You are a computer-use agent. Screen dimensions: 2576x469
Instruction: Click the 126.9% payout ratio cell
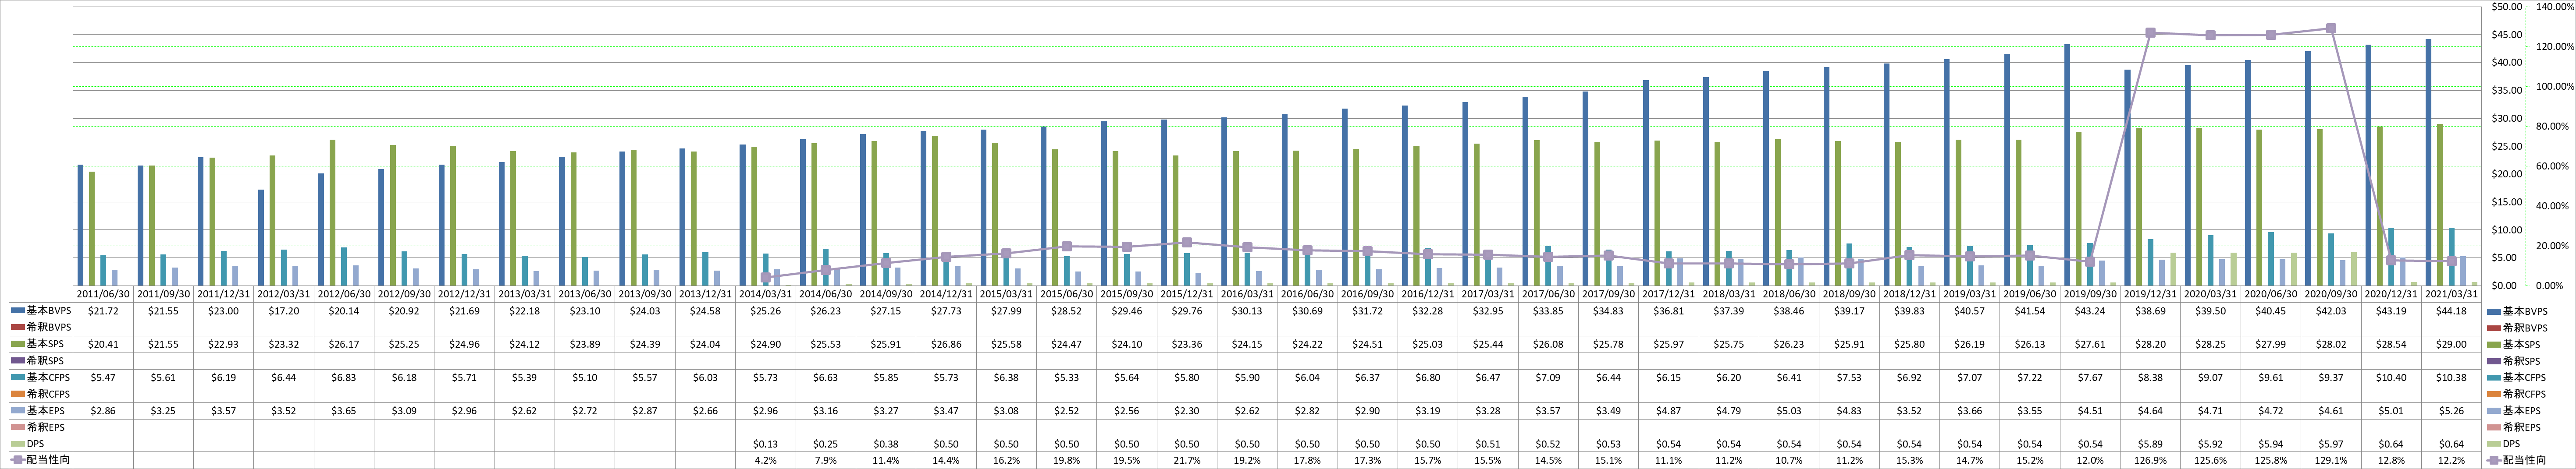[x=2150, y=460]
